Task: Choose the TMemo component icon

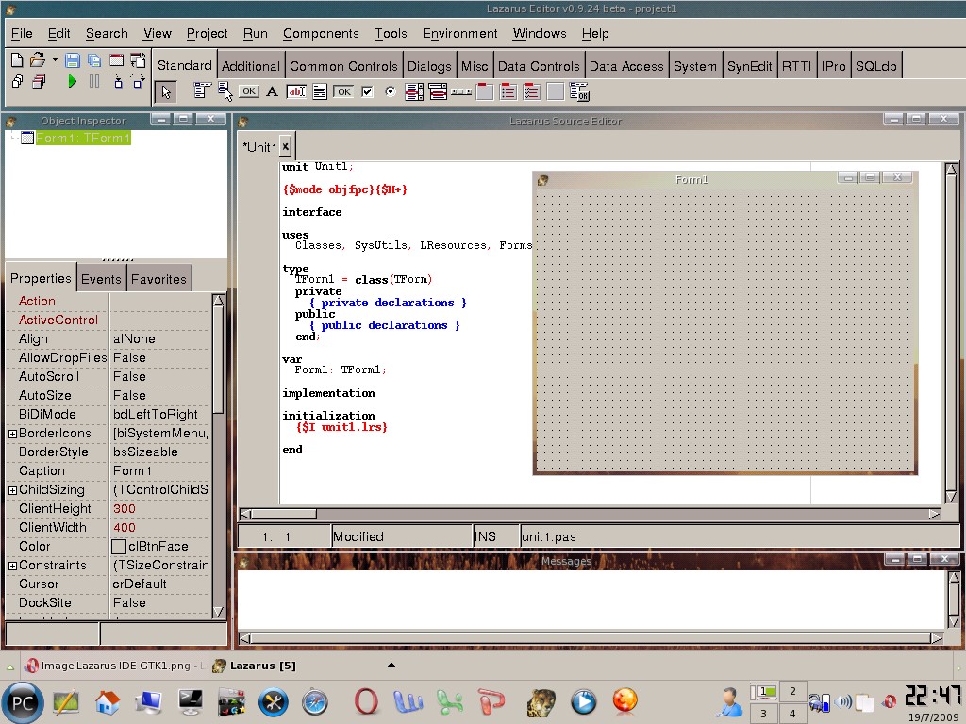Action: pyautogui.click(x=320, y=91)
